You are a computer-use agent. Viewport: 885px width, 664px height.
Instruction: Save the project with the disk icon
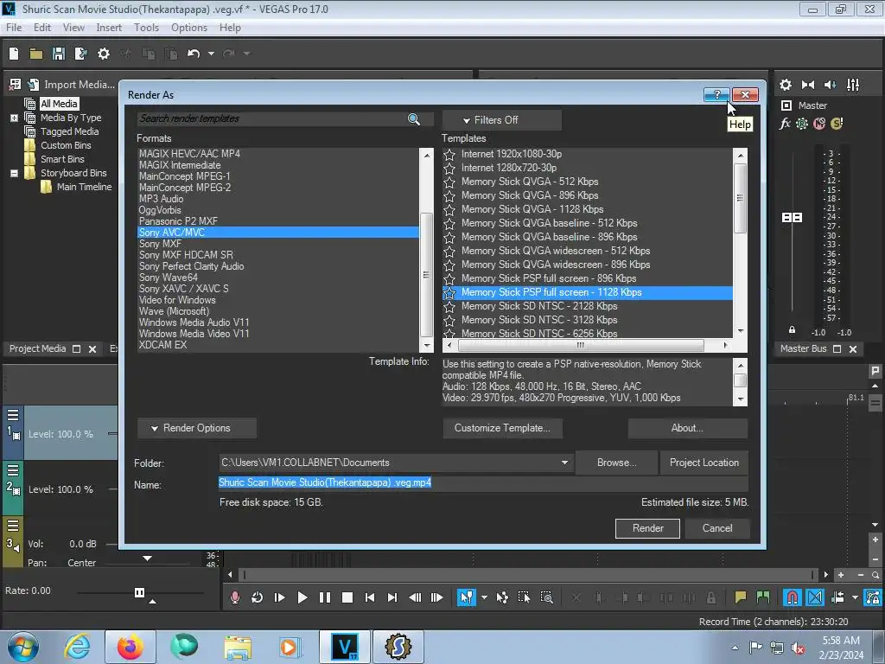click(58, 54)
